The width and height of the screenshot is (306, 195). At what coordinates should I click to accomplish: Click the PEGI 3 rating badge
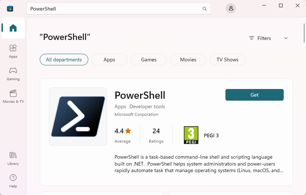(191, 135)
